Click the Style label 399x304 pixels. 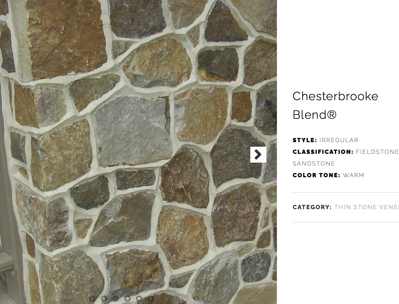(x=305, y=140)
